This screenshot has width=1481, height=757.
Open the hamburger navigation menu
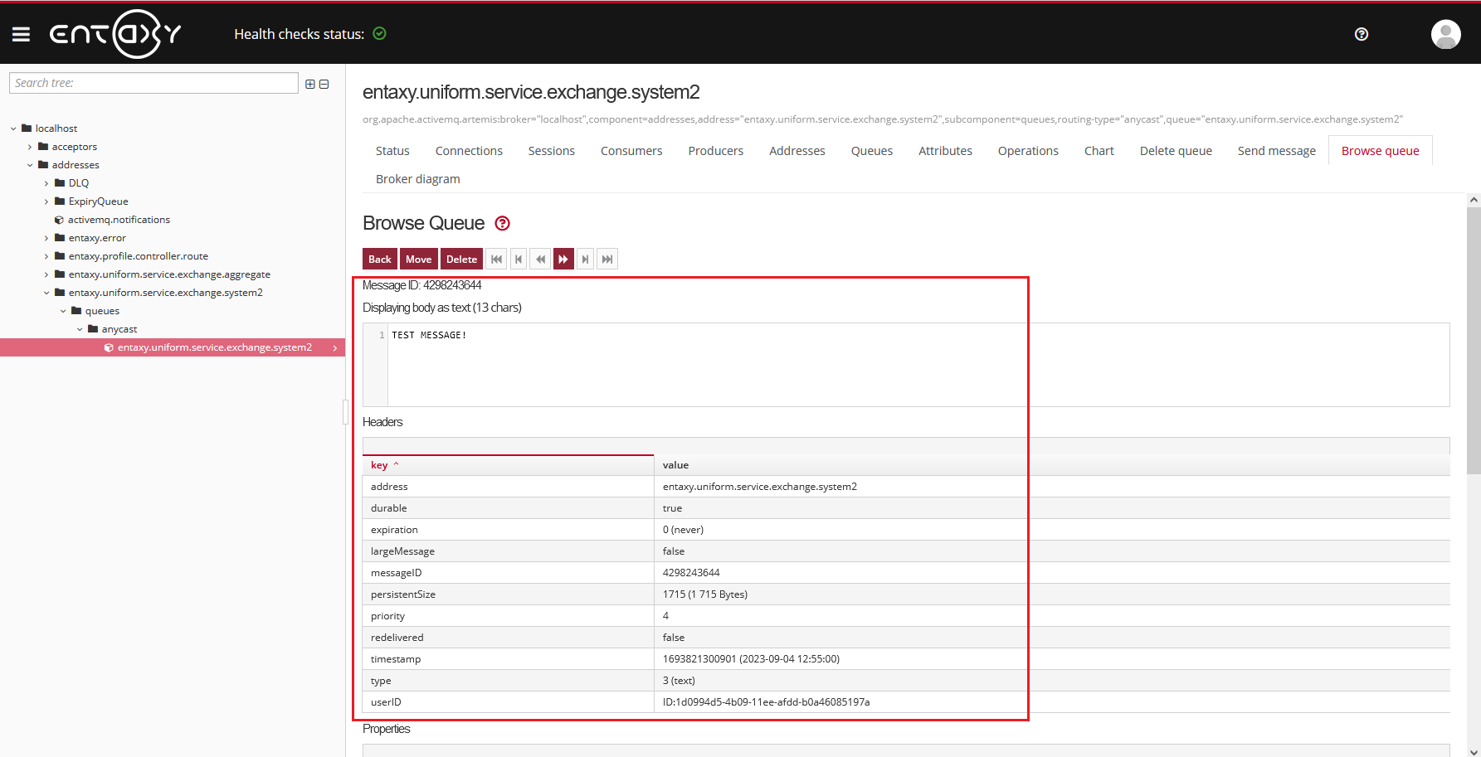(x=21, y=33)
